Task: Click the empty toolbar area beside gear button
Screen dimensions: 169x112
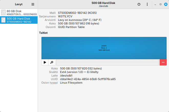Action: click(x=107, y=62)
